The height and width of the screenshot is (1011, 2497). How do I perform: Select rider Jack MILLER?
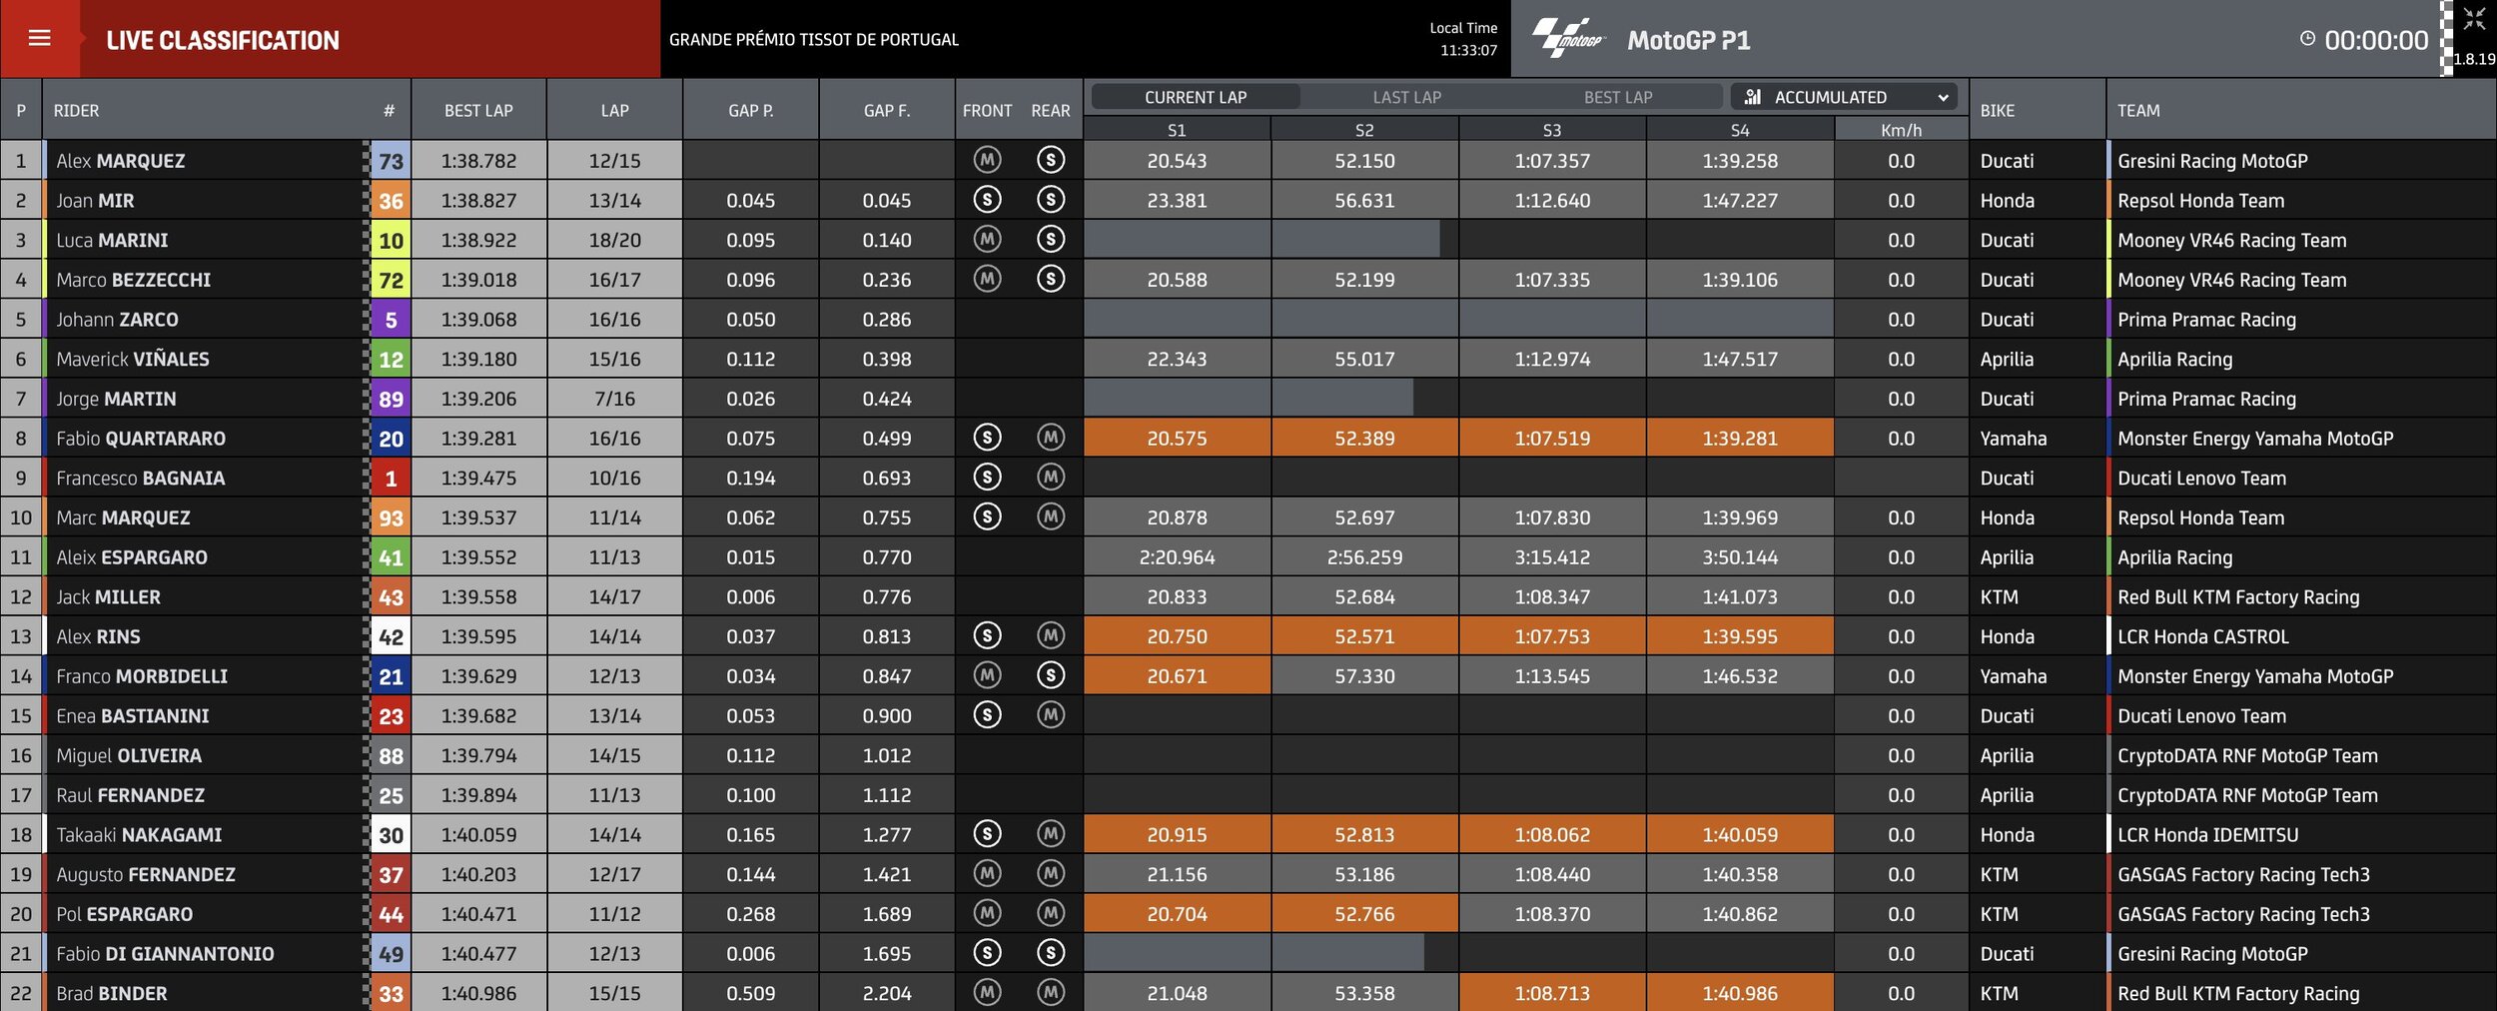(x=108, y=596)
